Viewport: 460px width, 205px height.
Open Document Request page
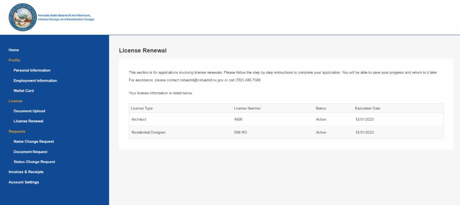(x=30, y=152)
